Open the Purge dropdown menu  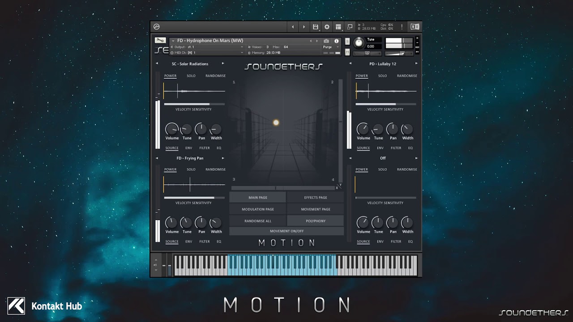(x=331, y=47)
